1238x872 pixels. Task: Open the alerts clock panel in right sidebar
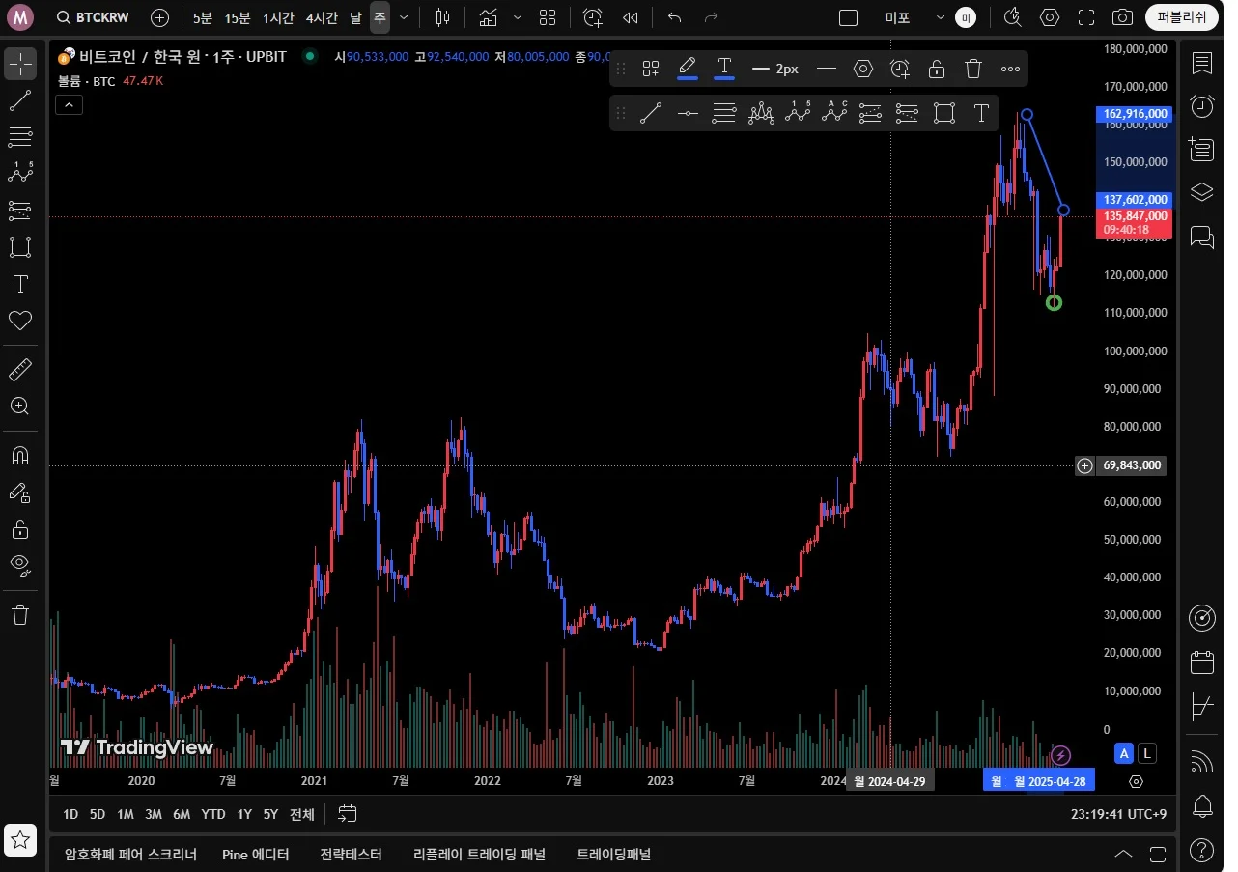pos(1202,106)
